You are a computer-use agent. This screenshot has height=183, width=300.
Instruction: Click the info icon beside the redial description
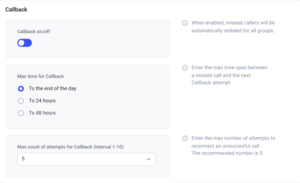tap(185, 23)
